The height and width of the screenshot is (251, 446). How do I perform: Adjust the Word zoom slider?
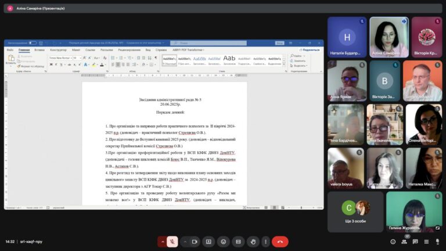point(301,208)
